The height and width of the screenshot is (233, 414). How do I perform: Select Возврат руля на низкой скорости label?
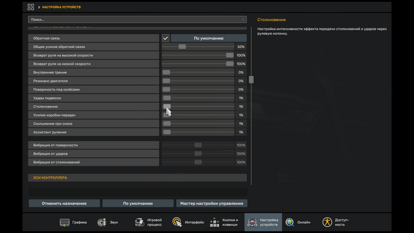tap(62, 64)
